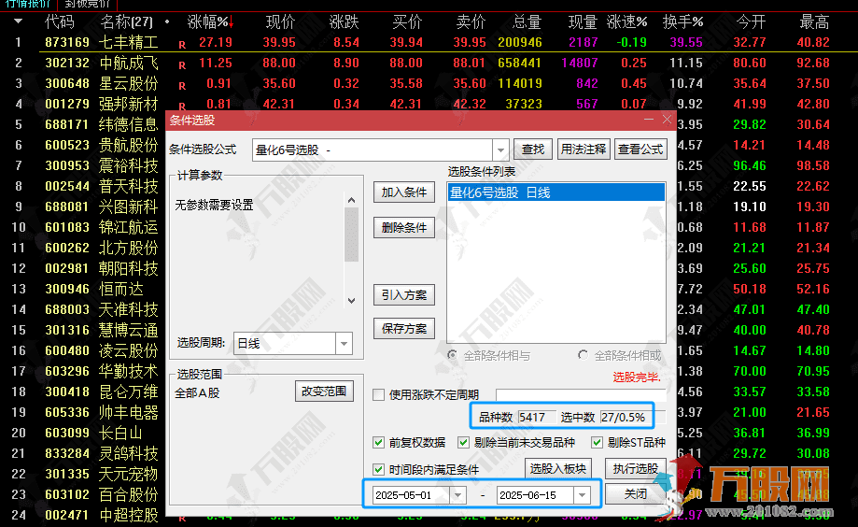The height and width of the screenshot is (527, 858).
Task: Open the list menu arrow above row numbers
Action: coord(18,21)
